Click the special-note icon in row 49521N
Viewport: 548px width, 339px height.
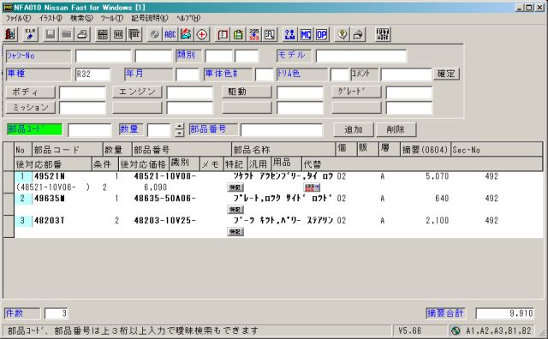click(x=235, y=187)
